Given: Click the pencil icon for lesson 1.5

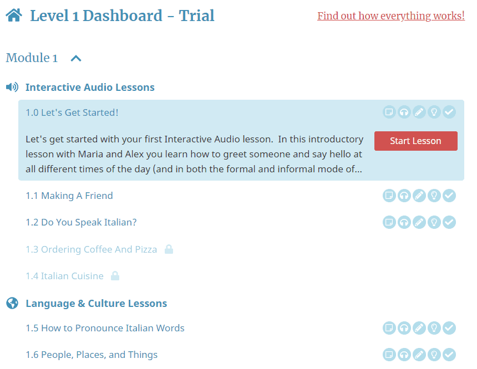Looking at the screenshot, I should click(419, 328).
